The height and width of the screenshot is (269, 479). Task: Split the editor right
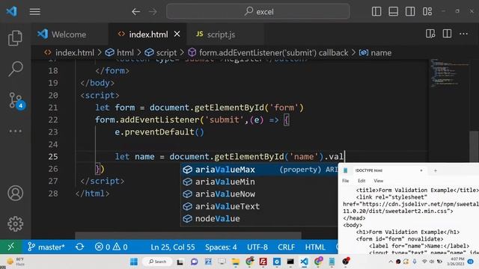pos(447,34)
